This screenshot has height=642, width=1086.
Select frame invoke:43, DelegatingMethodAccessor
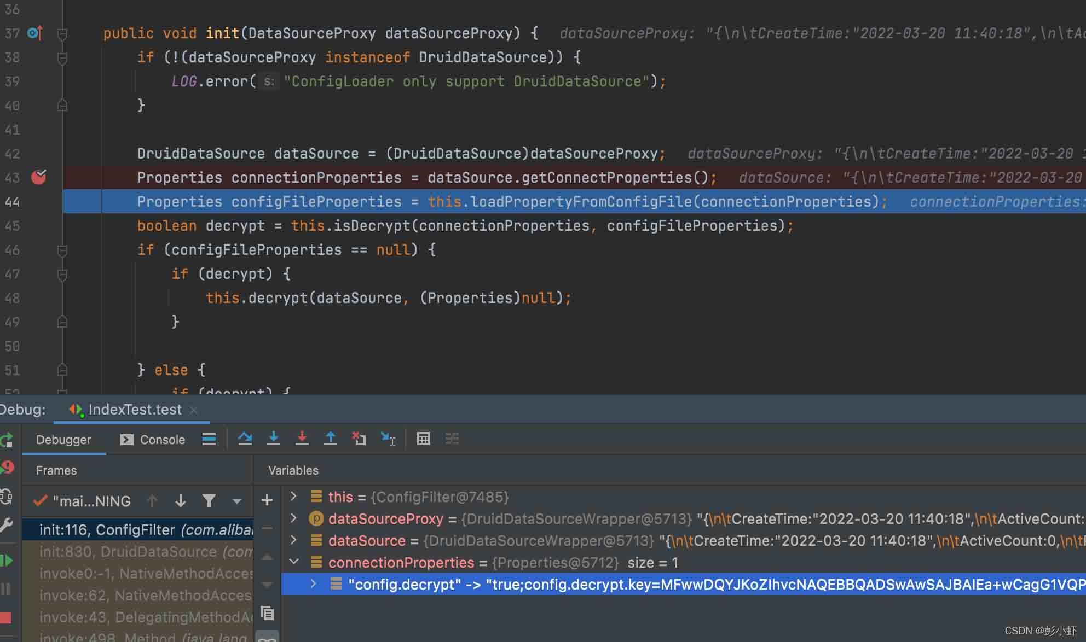click(x=137, y=617)
